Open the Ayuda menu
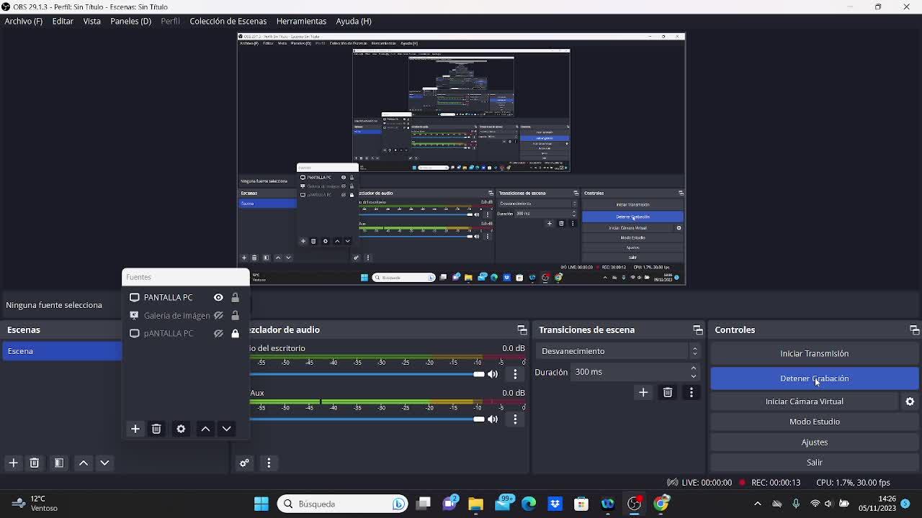This screenshot has height=518, width=922. pos(353,21)
